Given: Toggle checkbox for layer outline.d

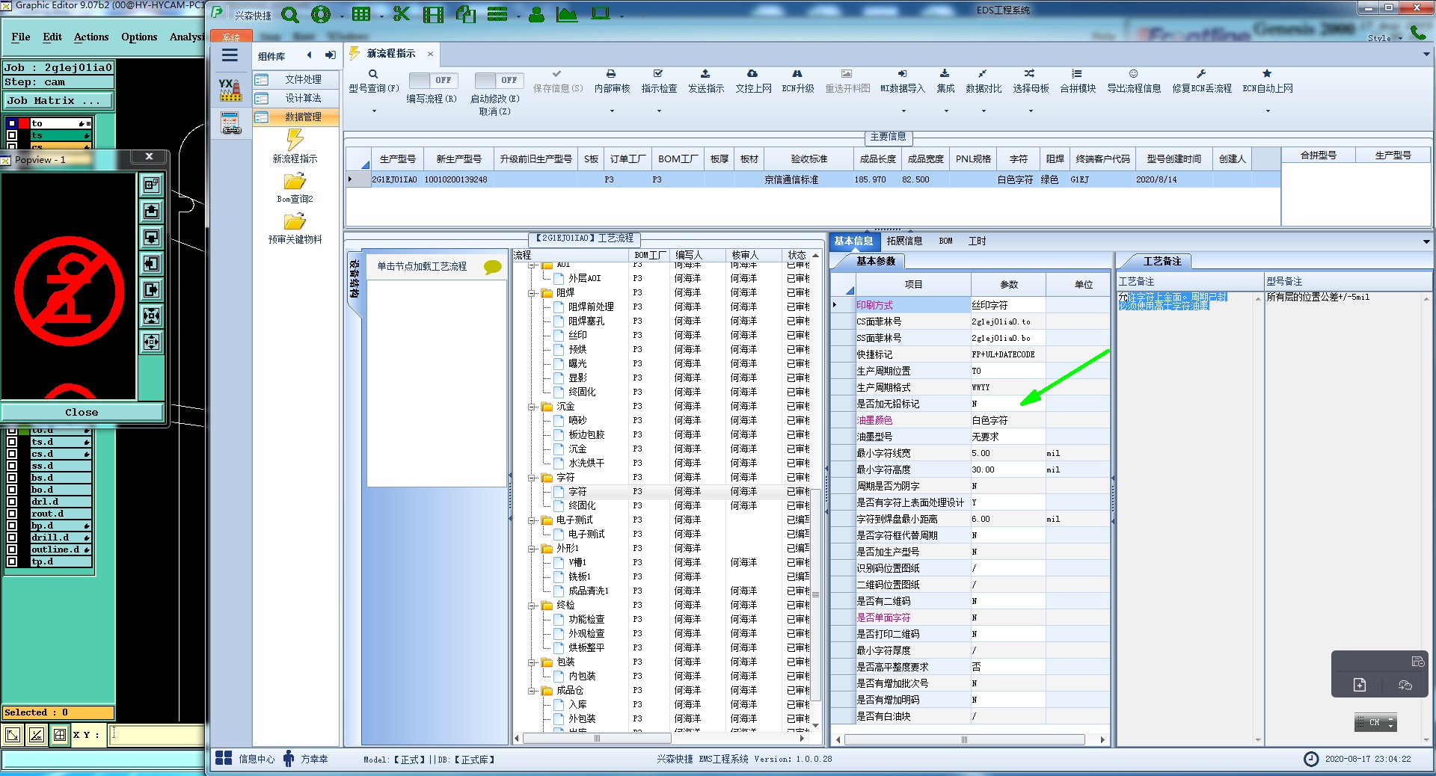Looking at the screenshot, I should pos(12,549).
